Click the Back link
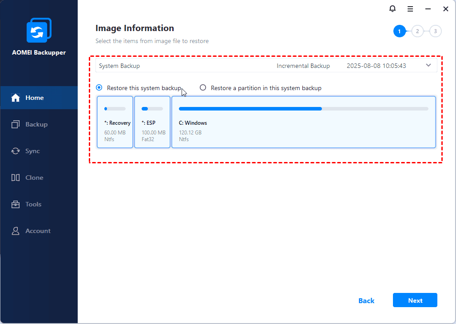Image resolution: width=456 pixels, height=324 pixels. point(366,300)
